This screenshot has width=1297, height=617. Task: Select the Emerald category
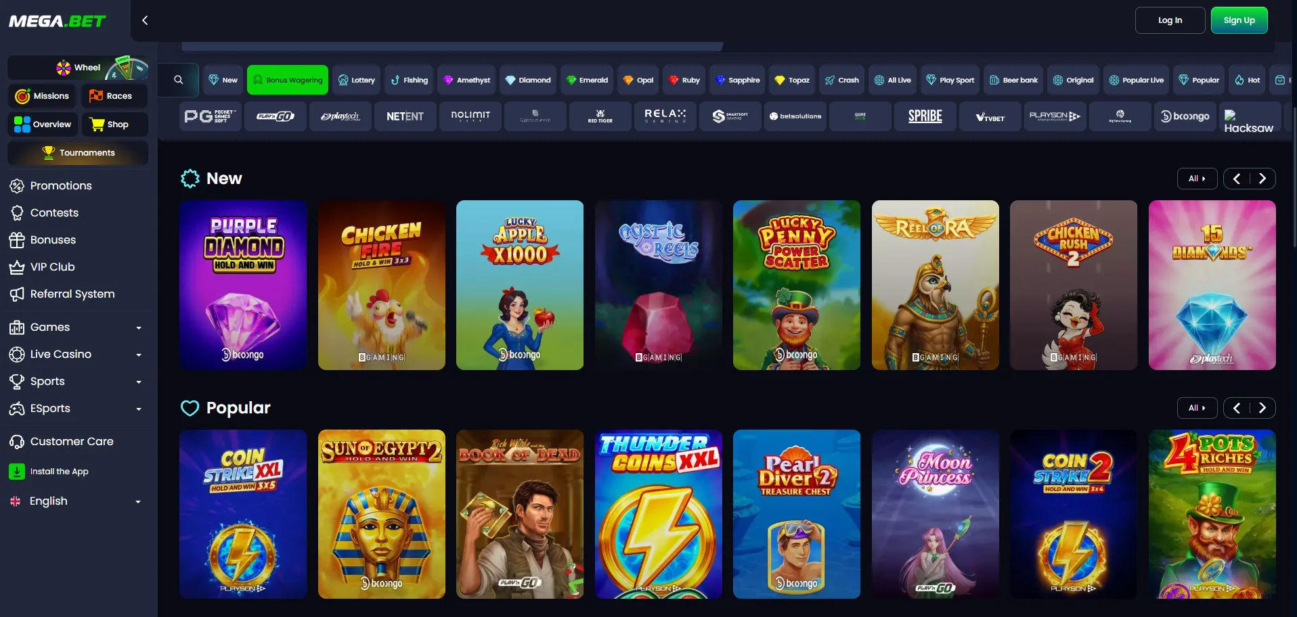pos(587,80)
